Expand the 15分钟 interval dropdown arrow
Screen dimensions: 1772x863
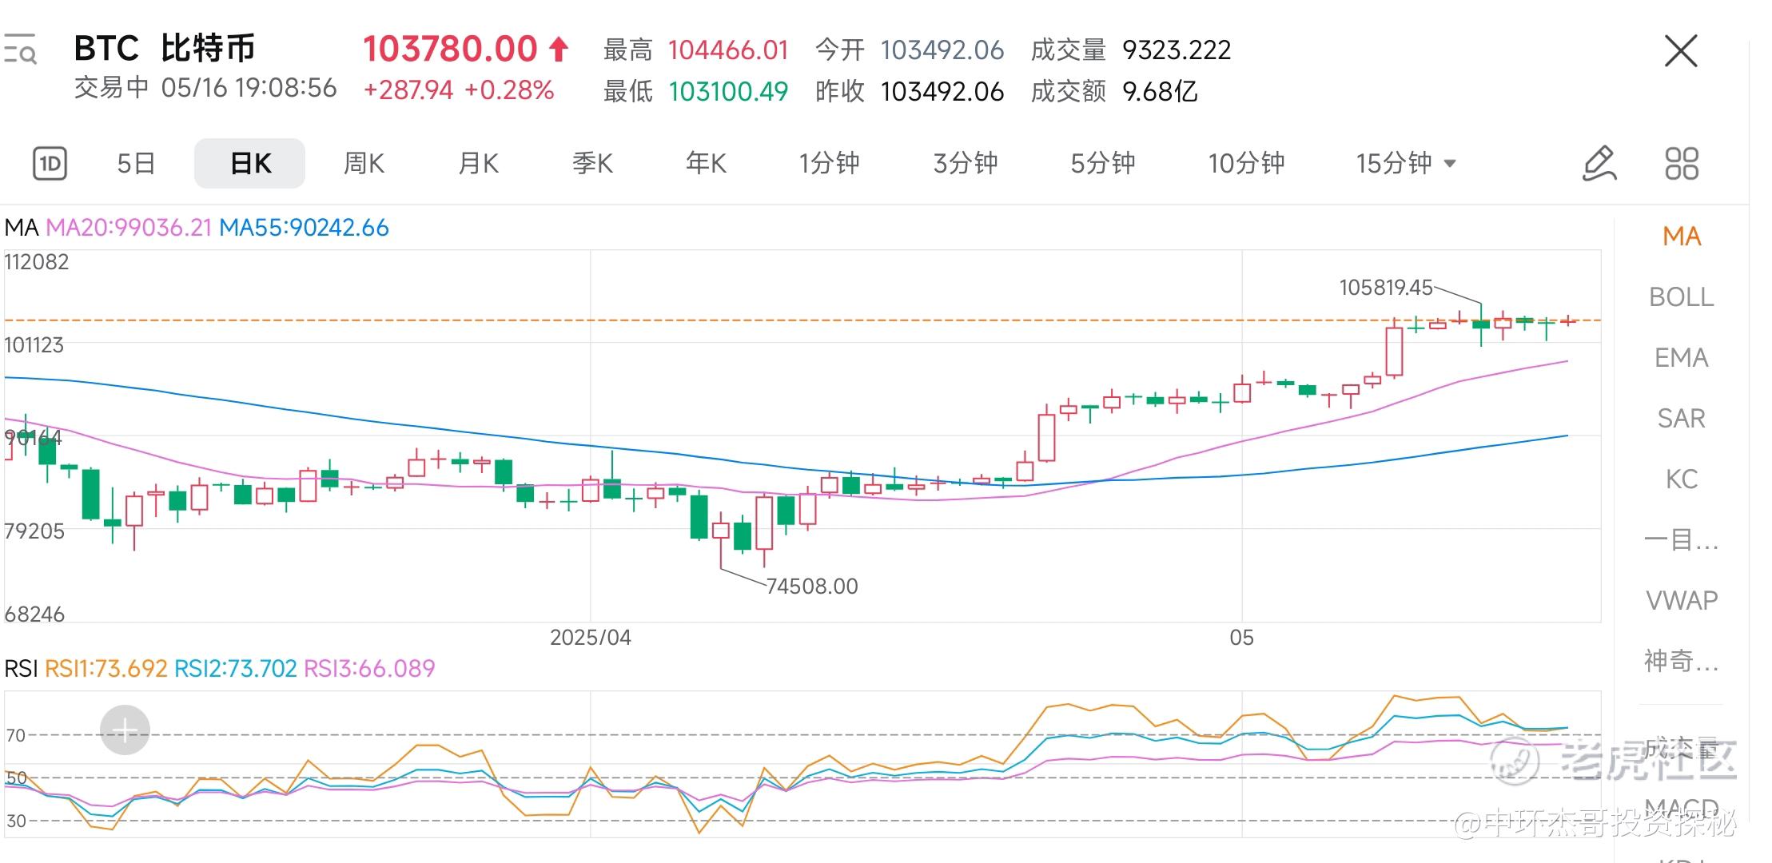point(1450,164)
